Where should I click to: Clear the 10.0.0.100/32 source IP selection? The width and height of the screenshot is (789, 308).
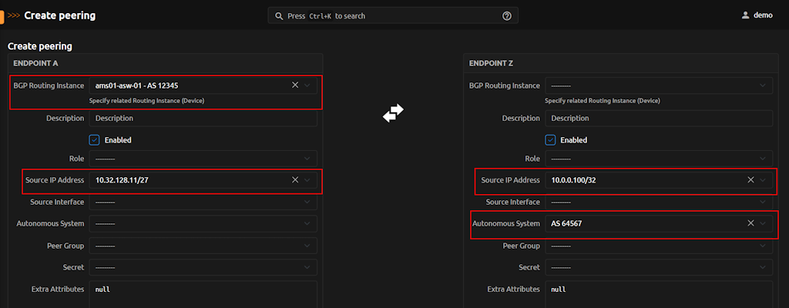pos(751,179)
